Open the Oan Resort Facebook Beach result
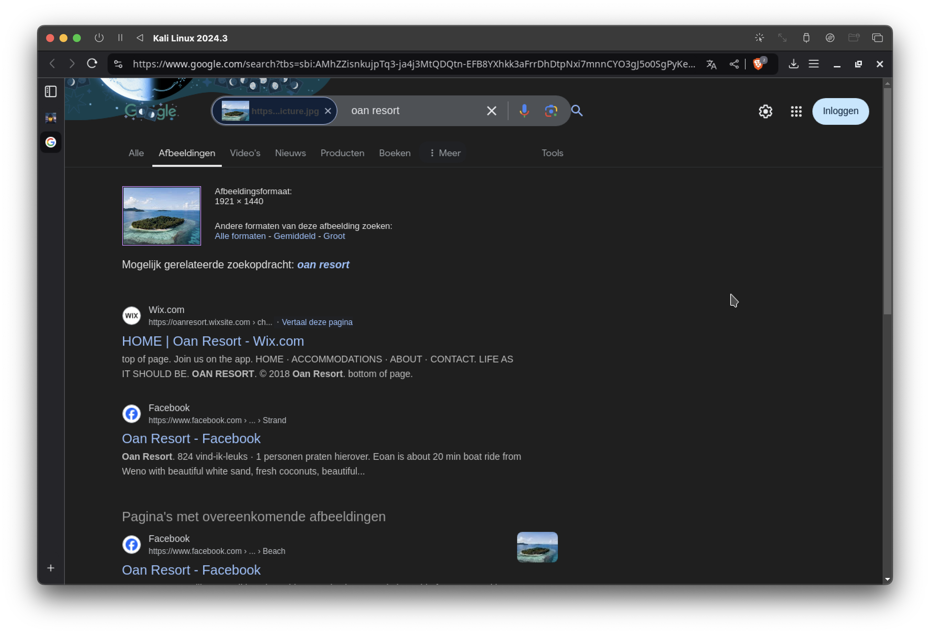The height and width of the screenshot is (634, 930). (x=191, y=570)
